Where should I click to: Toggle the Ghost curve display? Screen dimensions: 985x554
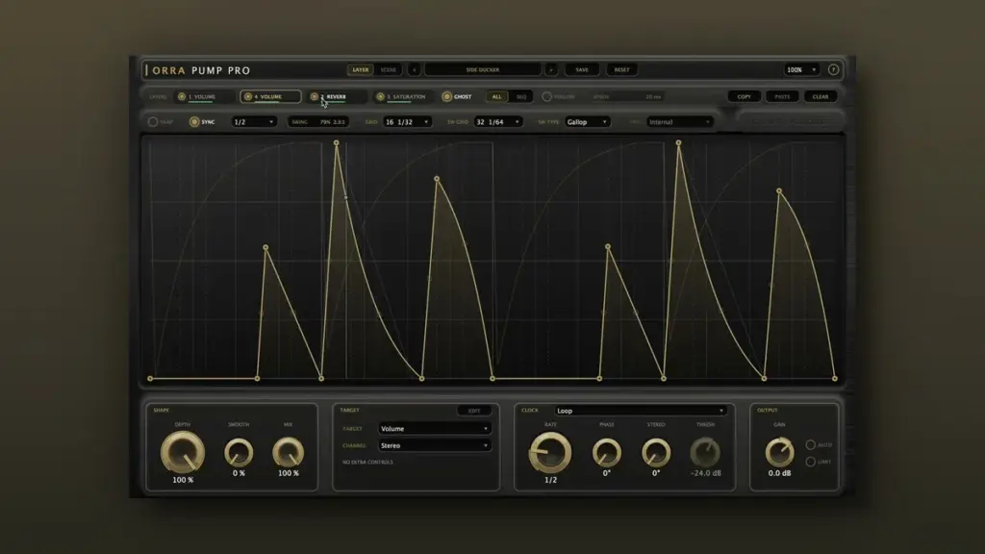click(x=446, y=97)
